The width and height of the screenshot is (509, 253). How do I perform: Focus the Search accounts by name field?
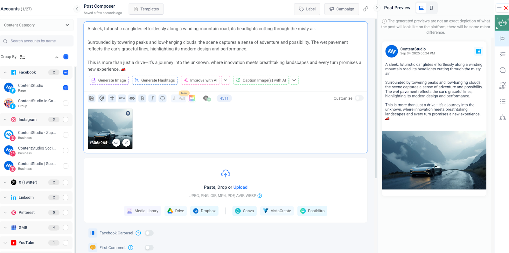37,41
